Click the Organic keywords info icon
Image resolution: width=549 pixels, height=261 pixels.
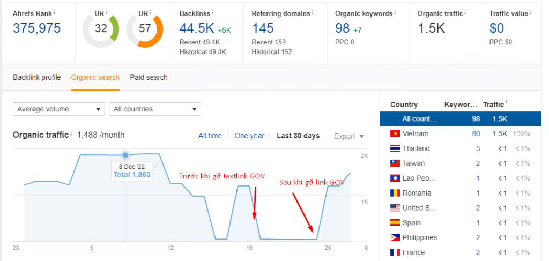395,12
